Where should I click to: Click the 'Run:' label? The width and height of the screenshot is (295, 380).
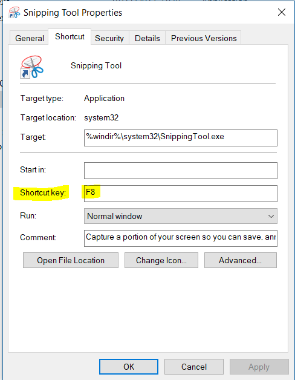point(28,215)
